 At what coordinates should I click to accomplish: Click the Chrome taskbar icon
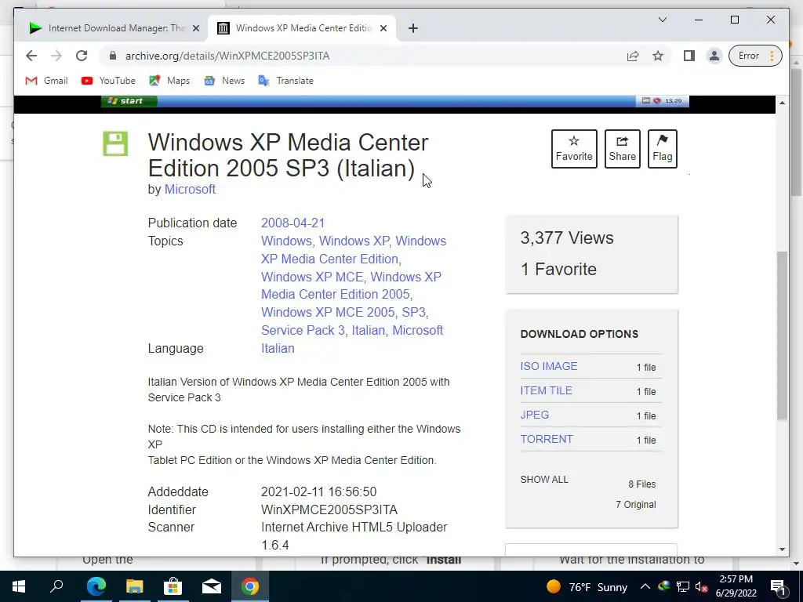(x=250, y=586)
